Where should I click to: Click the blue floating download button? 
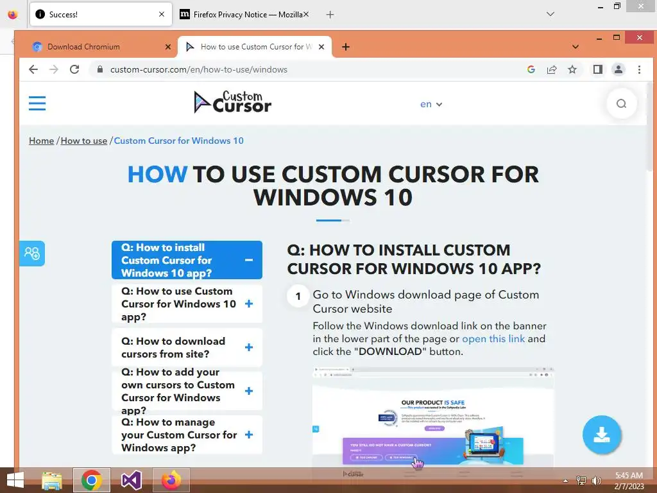point(602,435)
